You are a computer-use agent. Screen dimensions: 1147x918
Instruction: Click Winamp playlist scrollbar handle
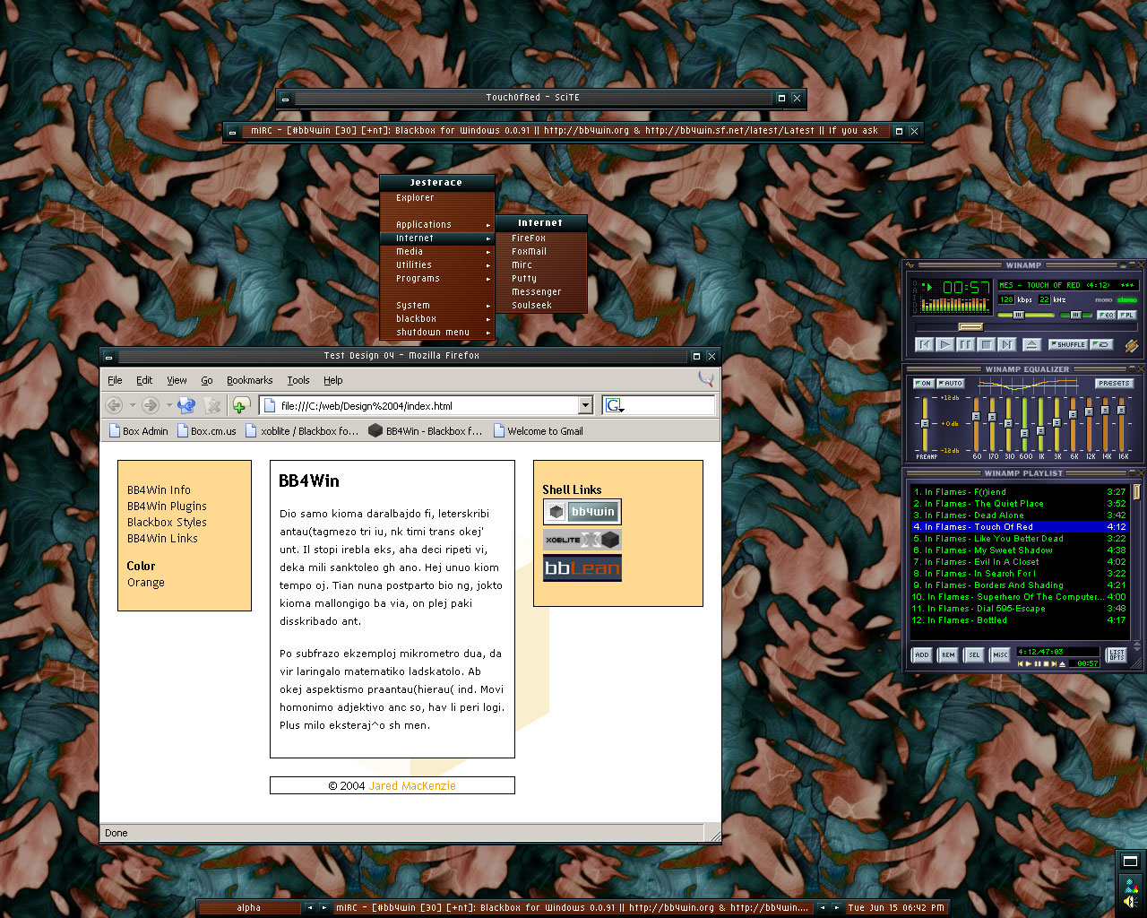pyautogui.click(x=1136, y=491)
